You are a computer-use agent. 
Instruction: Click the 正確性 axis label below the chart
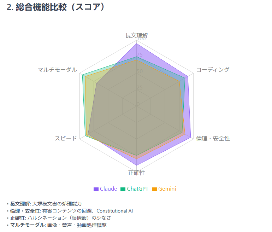136,173
